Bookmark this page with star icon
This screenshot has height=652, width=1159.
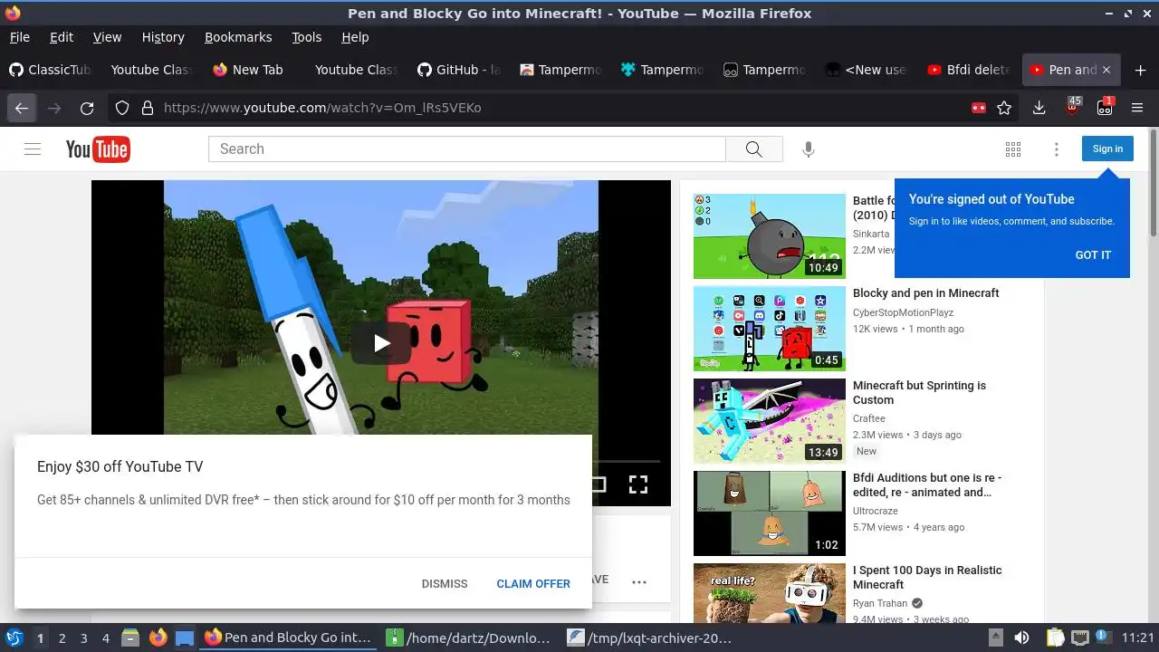tap(1004, 108)
